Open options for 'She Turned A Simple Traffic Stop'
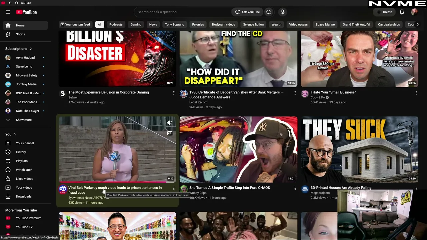Image resolution: width=427 pixels, height=240 pixels. pyautogui.click(x=295, y=188)
